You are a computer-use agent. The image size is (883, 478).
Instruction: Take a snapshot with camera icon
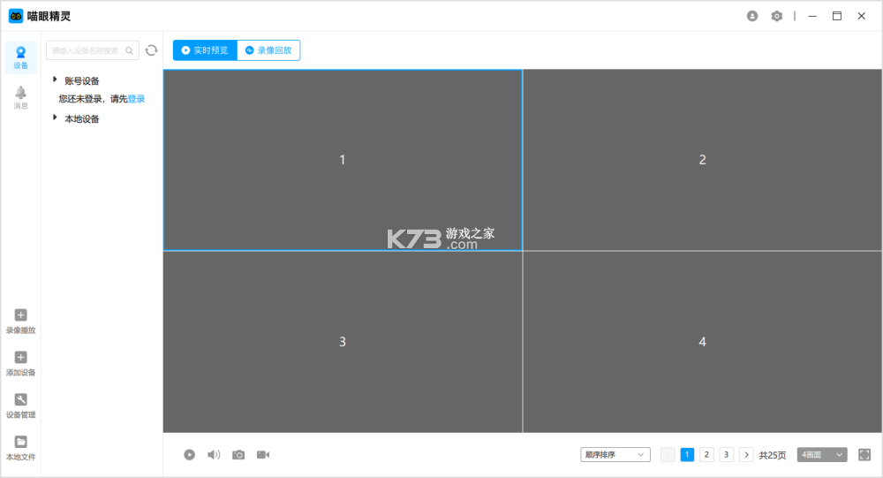238,454
